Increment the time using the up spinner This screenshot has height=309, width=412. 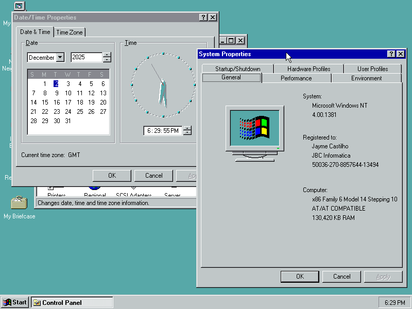(x=187, y=128)
